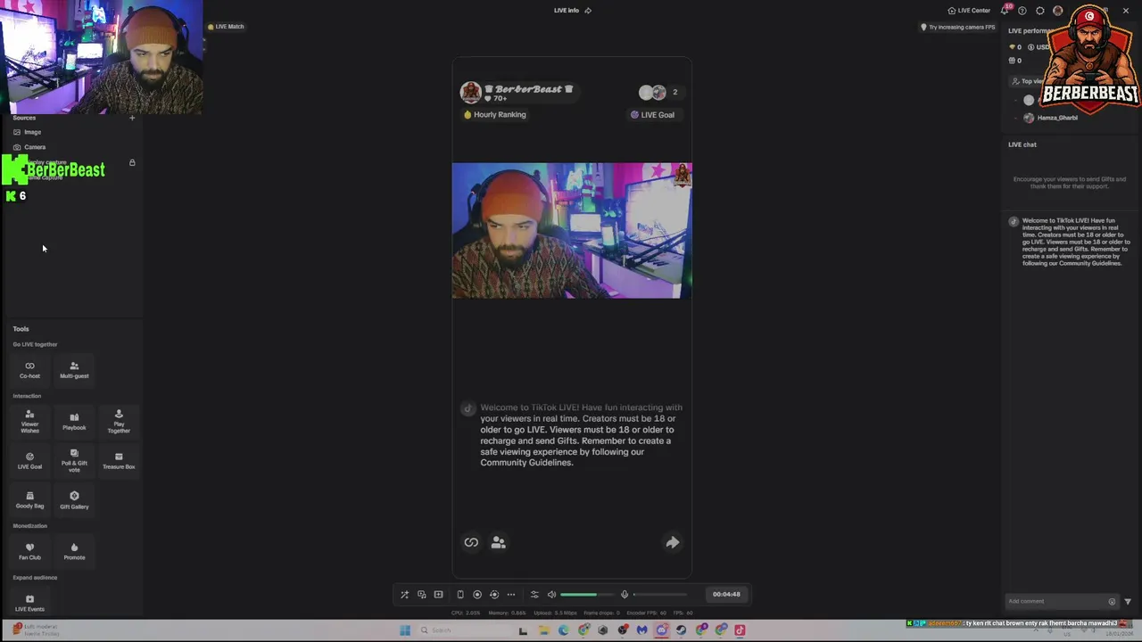
Task: Open Viewer Wishes in Interaction tools
Action: click(x=29, y=422)
